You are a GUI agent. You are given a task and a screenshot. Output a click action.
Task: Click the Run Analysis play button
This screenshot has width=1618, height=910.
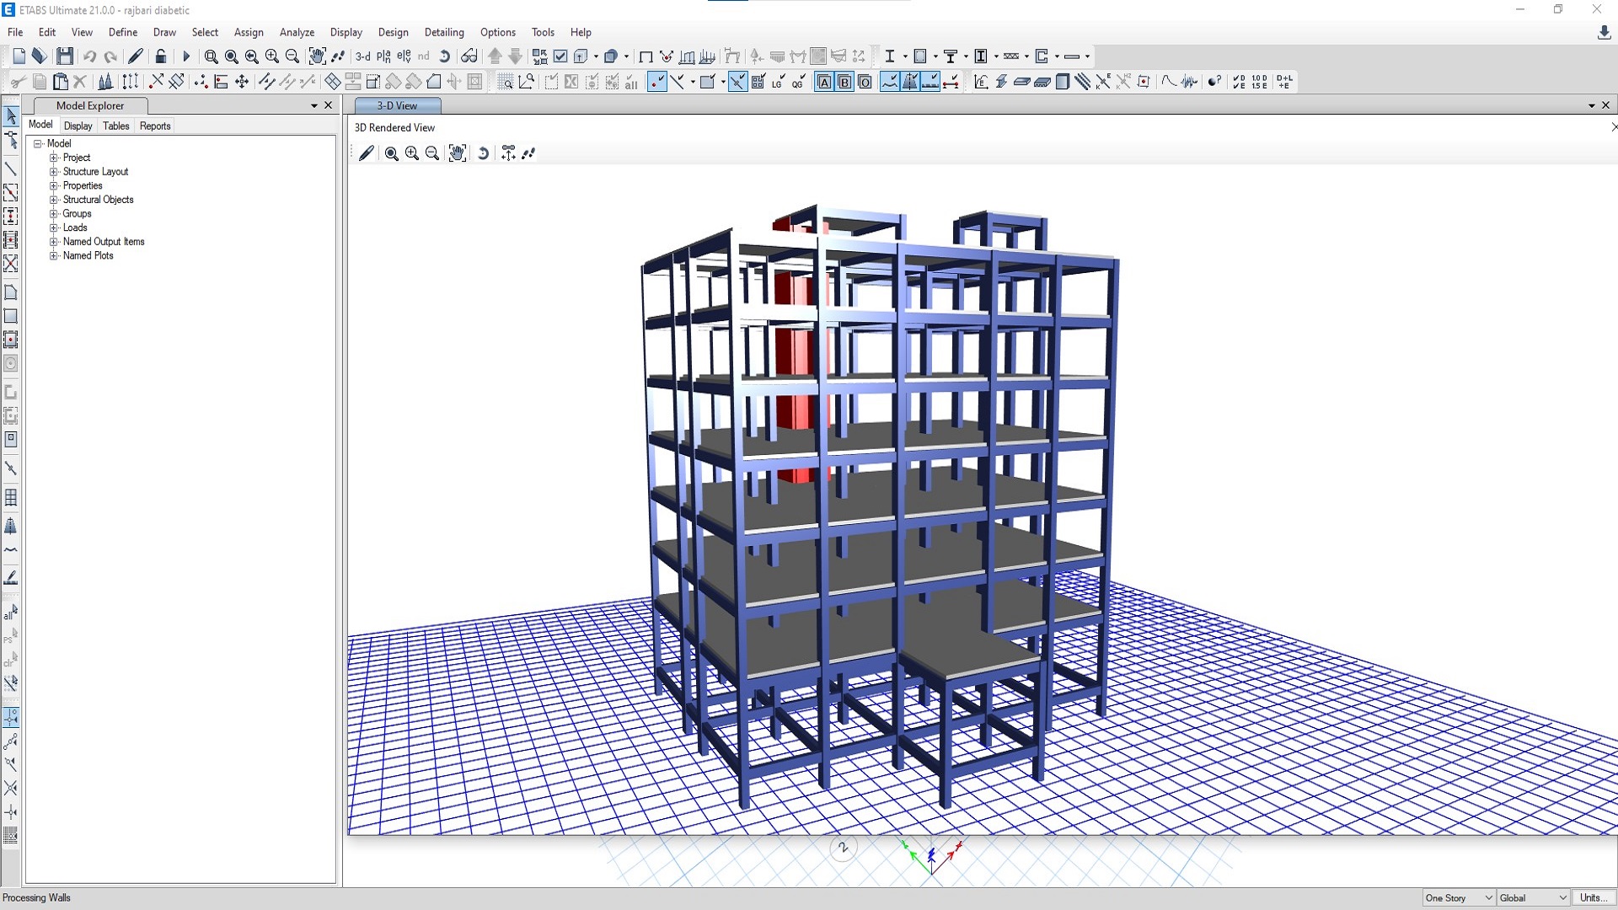[x=186, y=56]
